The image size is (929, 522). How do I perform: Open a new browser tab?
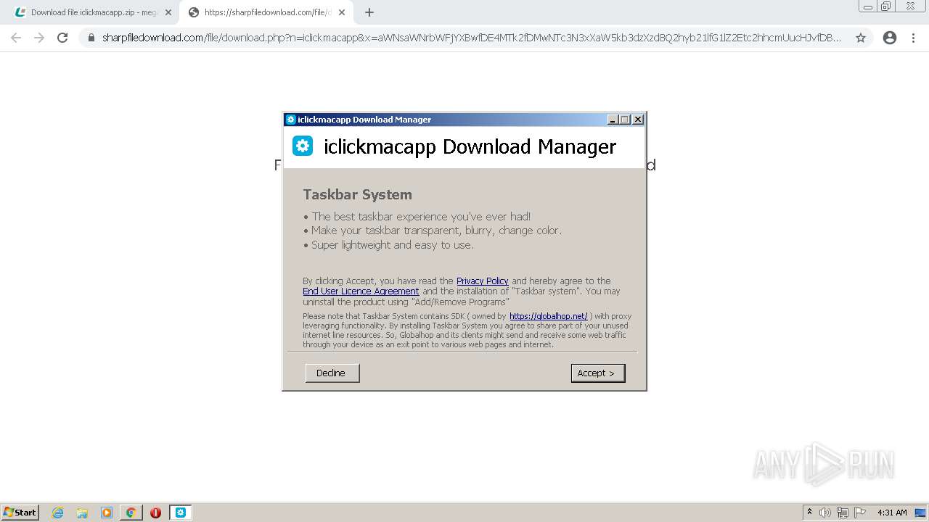[x=369, y=12]
